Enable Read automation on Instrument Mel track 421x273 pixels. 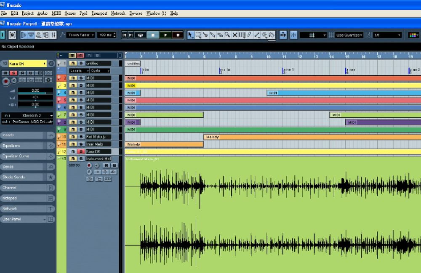point(107,165)
